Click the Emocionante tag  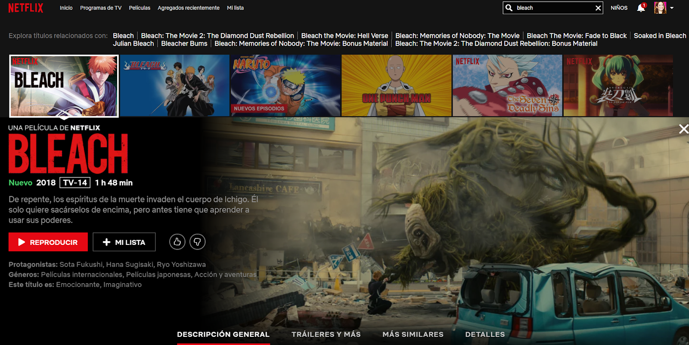click(78, 284)
